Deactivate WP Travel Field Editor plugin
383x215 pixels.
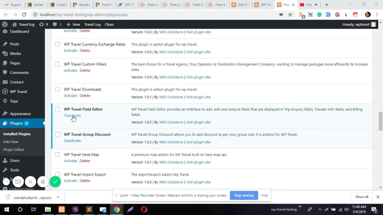[72, 116]
